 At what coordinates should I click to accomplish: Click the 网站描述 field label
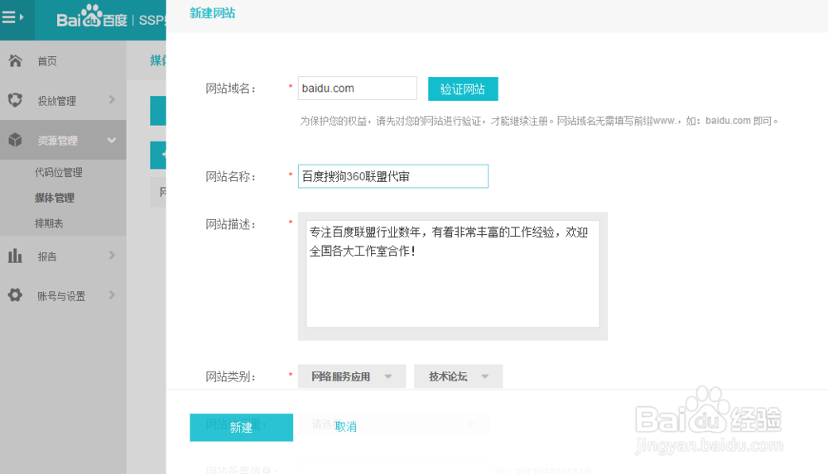(x=230, y=225)
